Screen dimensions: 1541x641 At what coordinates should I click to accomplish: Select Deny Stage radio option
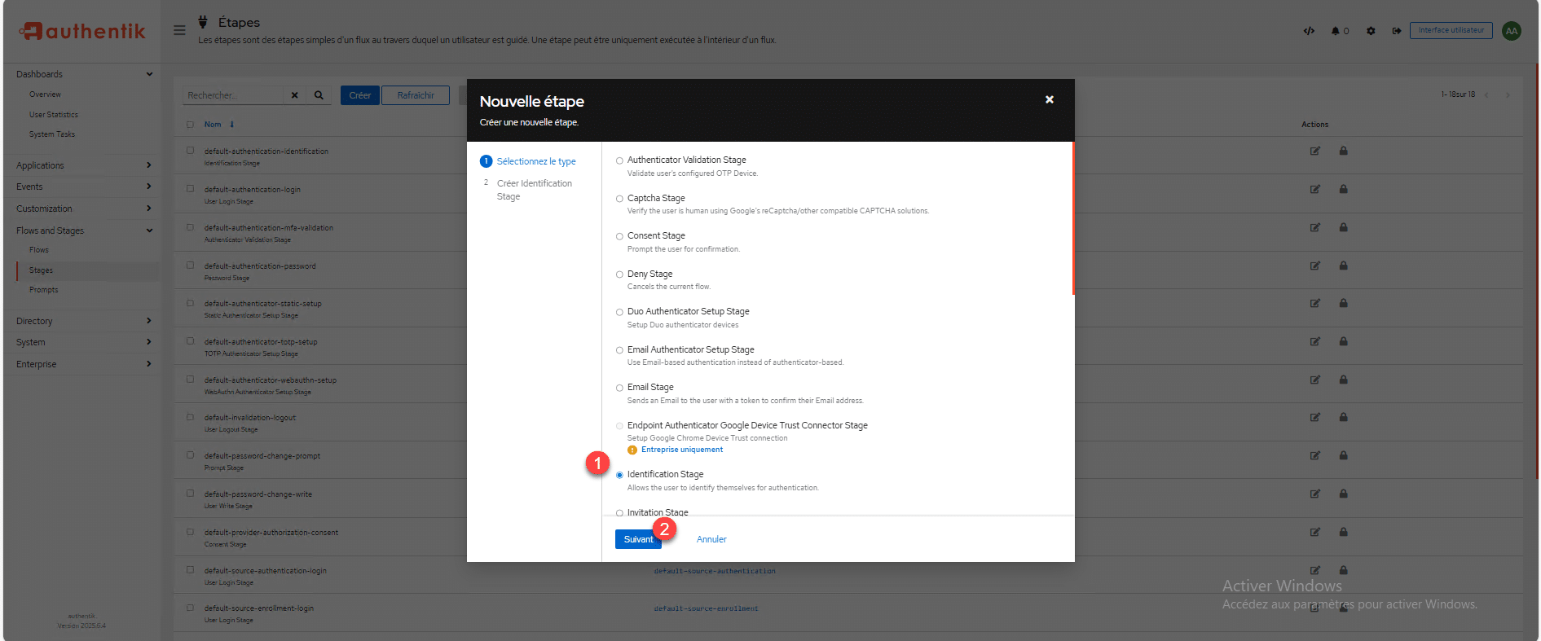point(619,274)
